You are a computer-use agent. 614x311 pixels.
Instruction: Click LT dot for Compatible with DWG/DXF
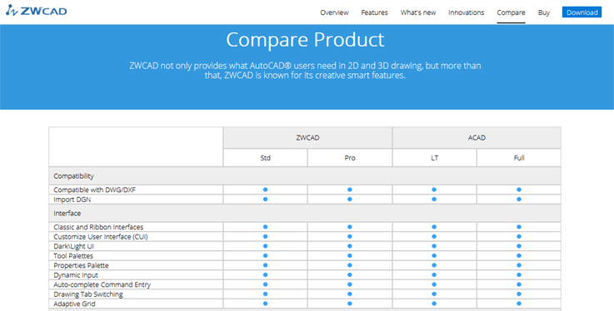(x=434, y=190)
